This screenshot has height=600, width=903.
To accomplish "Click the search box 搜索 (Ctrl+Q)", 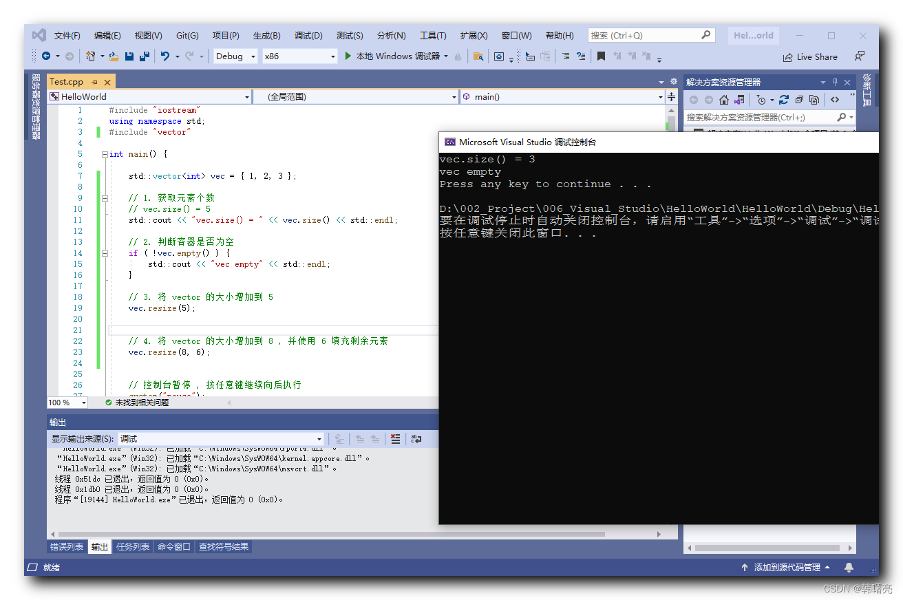I will (651, 35).
